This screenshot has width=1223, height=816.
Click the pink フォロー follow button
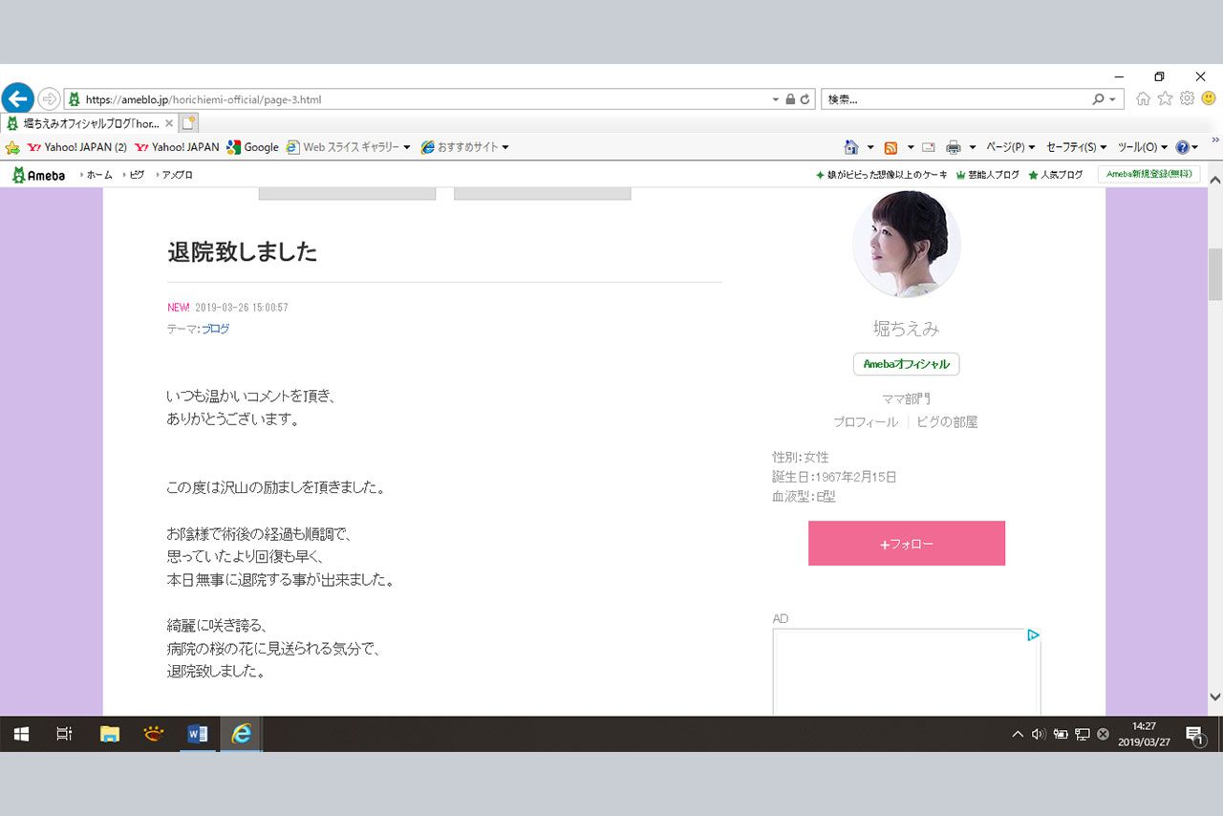[906, 542]
